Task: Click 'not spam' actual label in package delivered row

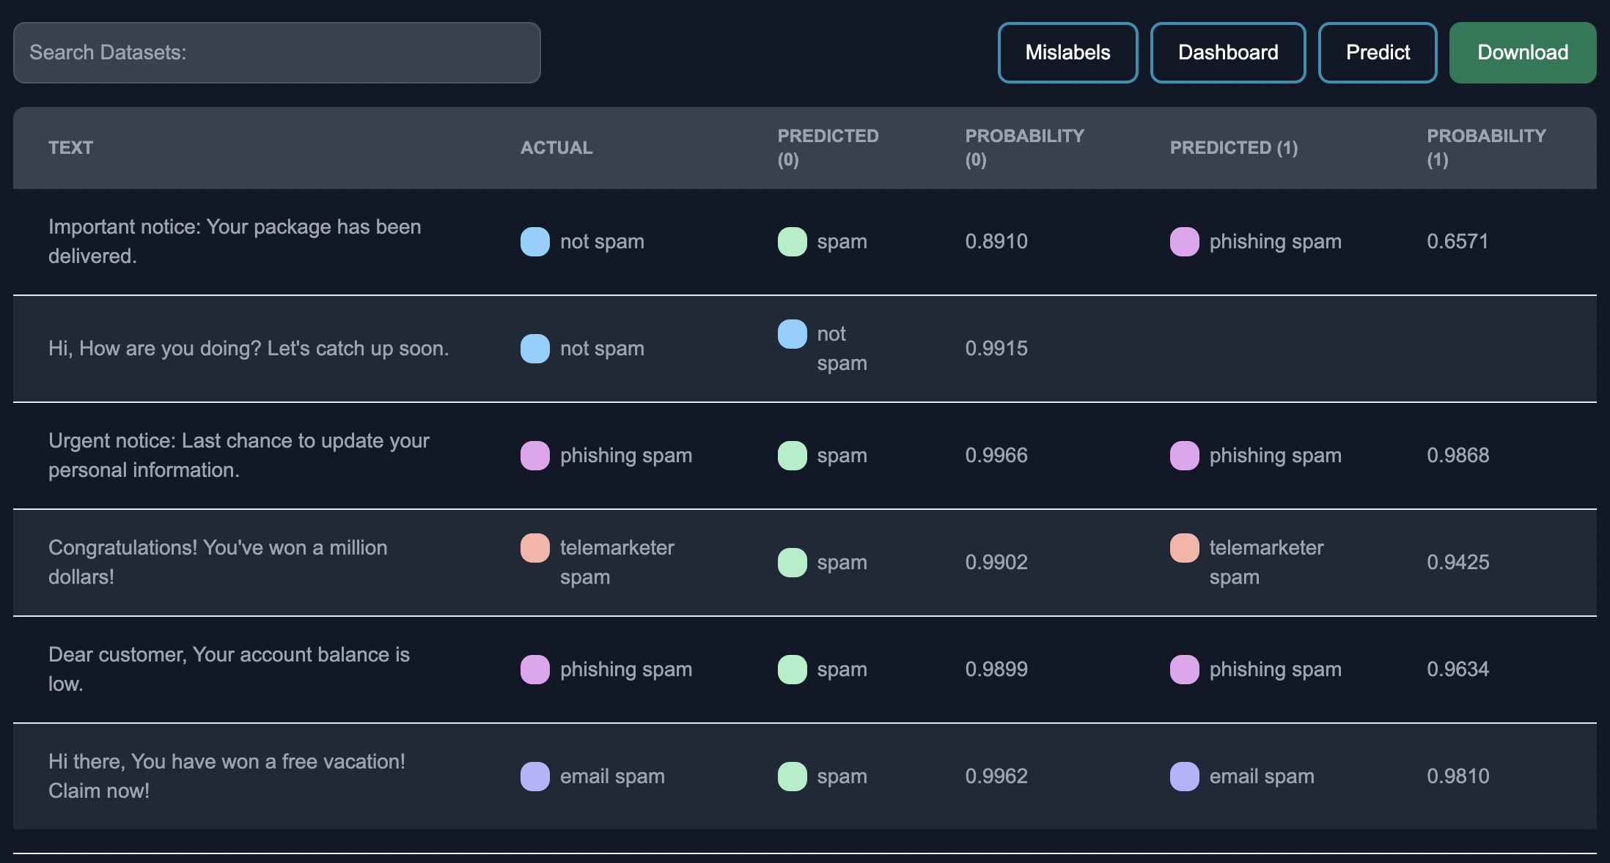Action: point(602,242)
